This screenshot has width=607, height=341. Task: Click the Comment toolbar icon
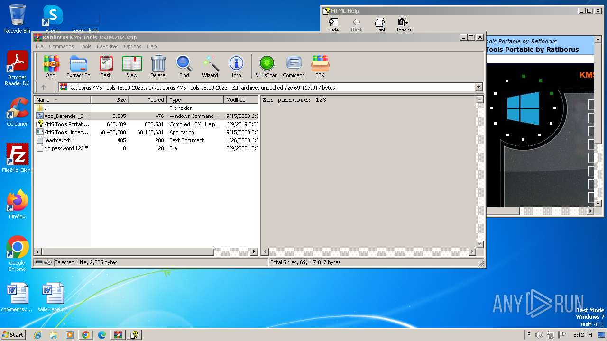coord(294,66)
